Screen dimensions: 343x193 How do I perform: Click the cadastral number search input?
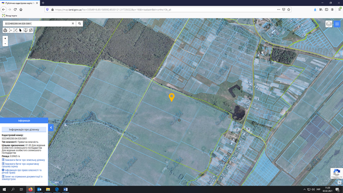click(37, 24)
